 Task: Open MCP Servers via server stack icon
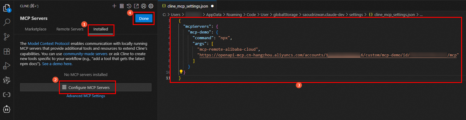click(122, 6)
